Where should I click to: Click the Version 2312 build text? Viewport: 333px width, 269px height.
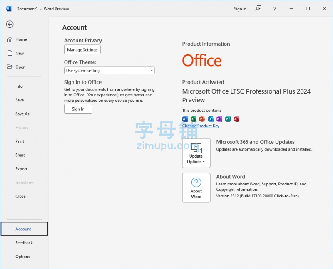tap(257, 196)
